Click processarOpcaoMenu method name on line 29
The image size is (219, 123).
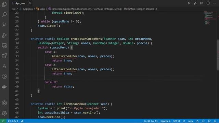point(86,39)
